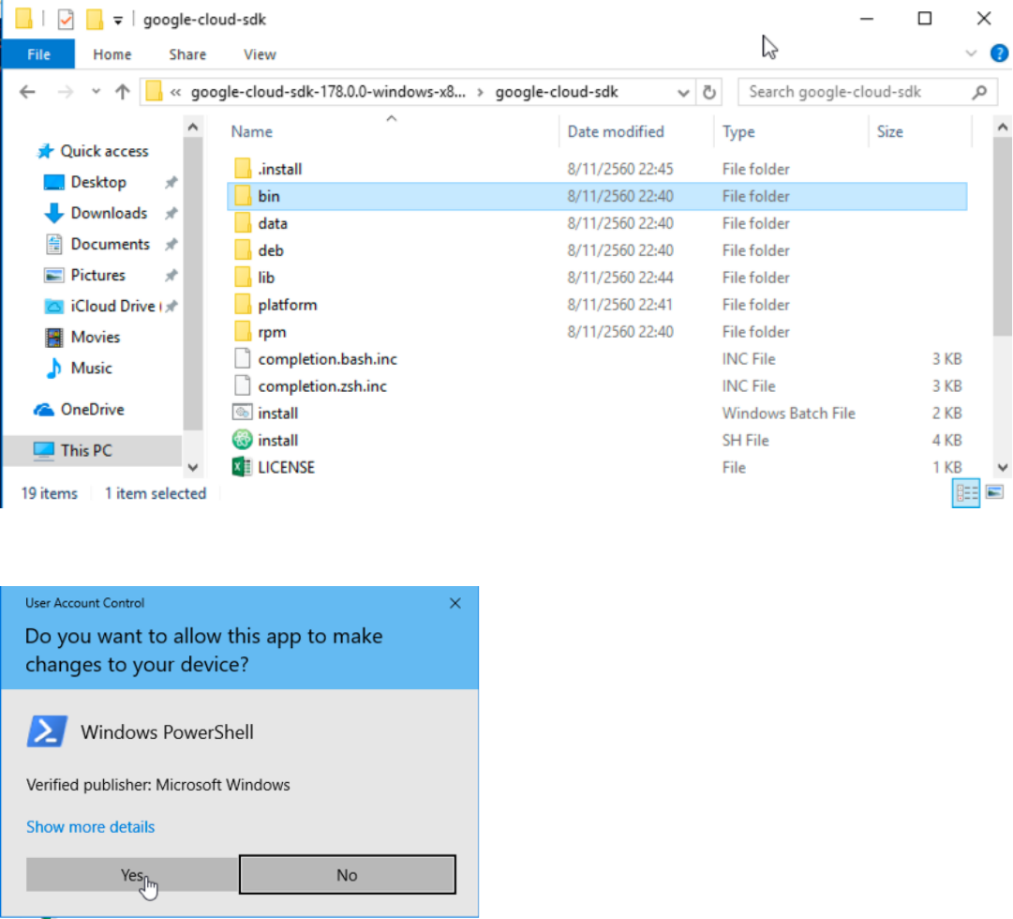Click the file list scrollbar down arrow
1013x919 pixels.
click(1002, 467)
